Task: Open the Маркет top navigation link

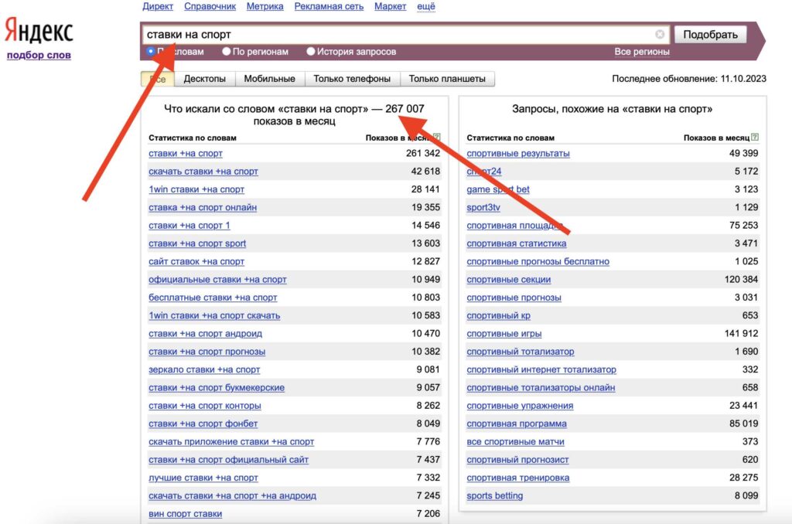Action: coord(390,6)
